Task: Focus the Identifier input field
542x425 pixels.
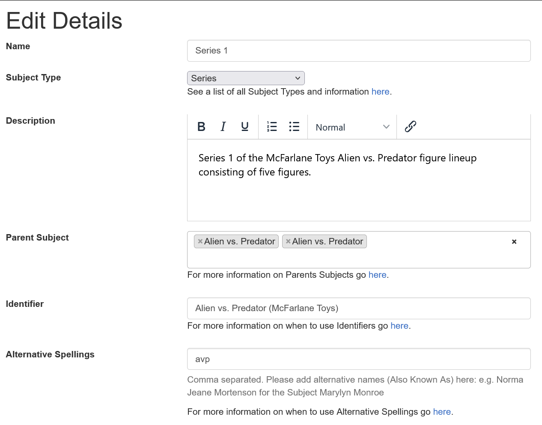Action: pyautogui.click(x=359, y=309)
